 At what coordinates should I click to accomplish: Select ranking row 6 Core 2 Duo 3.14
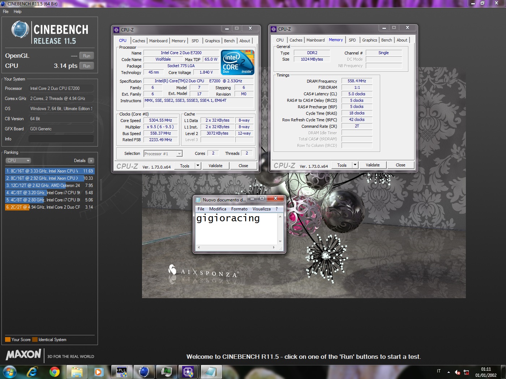point(50,207)
